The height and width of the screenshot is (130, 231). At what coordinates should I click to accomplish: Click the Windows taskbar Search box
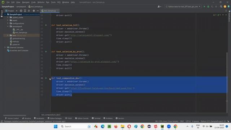pyautogui.click(x=75, y=126)
